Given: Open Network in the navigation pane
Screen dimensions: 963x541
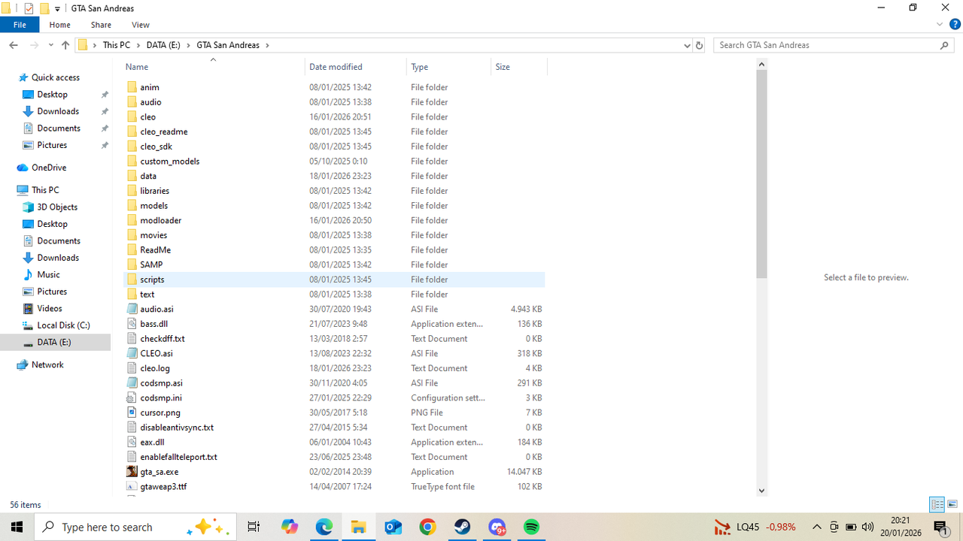Looking at the screenshot, I should pyautogui.click(x=47, y=365).
